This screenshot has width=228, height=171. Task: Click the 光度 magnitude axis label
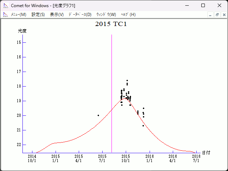pyautogui.click(x=22, y=31)
